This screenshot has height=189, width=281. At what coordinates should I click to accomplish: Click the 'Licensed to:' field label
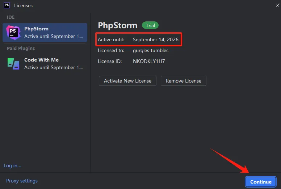point(111,51)
